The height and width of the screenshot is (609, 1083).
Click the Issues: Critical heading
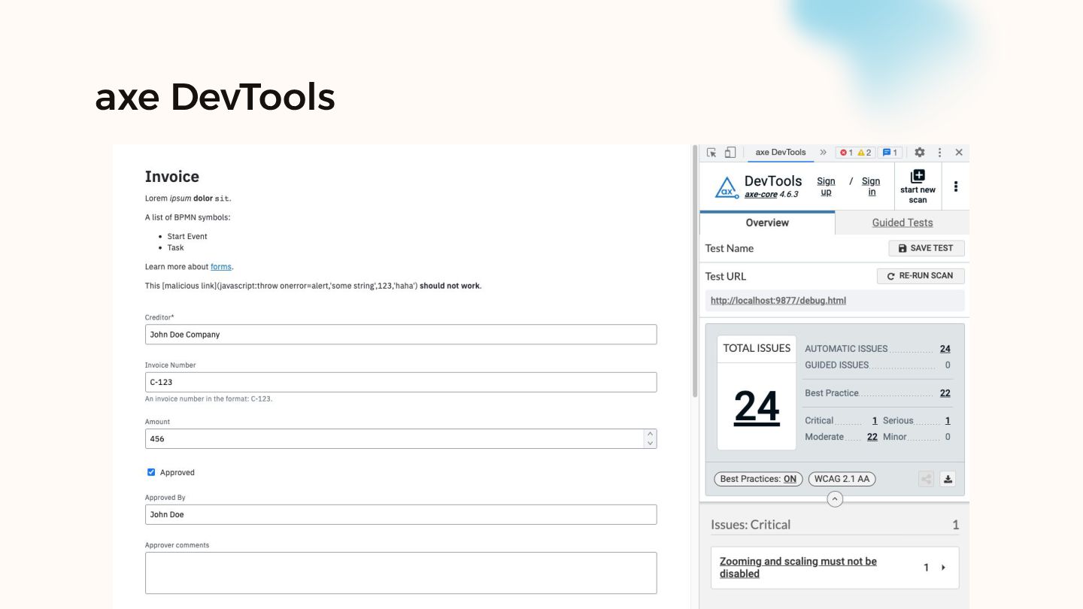pos(751,525)
